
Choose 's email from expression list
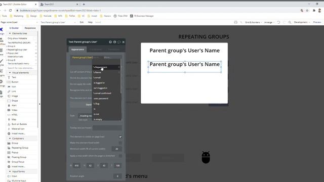(x=106, y=77)
